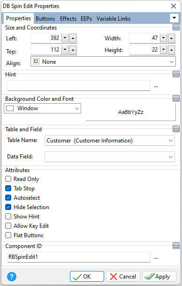Switch to the Buttons tab
Viewport: 182px width, 286px height.
point(45,19)
